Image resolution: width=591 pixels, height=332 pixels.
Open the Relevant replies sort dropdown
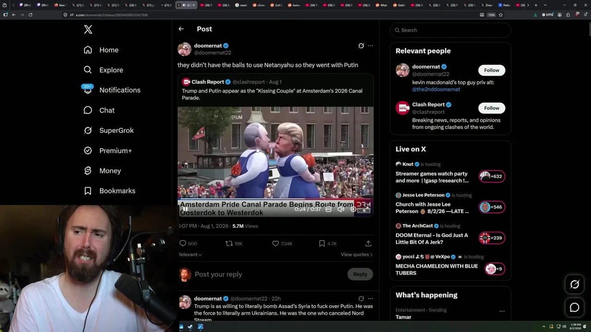pos(190,255)
